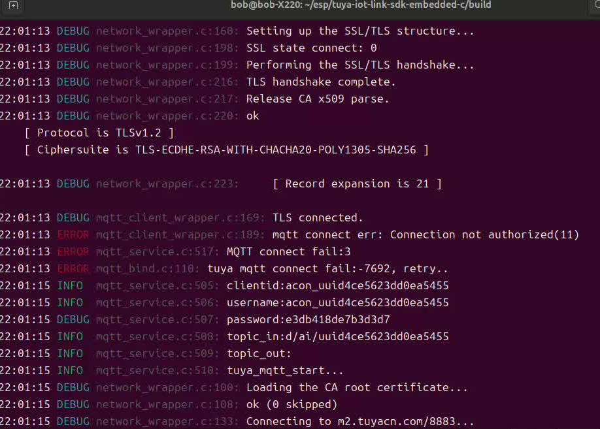
Task: Click the 'topic_out:' log line
Action: (146, 353)
